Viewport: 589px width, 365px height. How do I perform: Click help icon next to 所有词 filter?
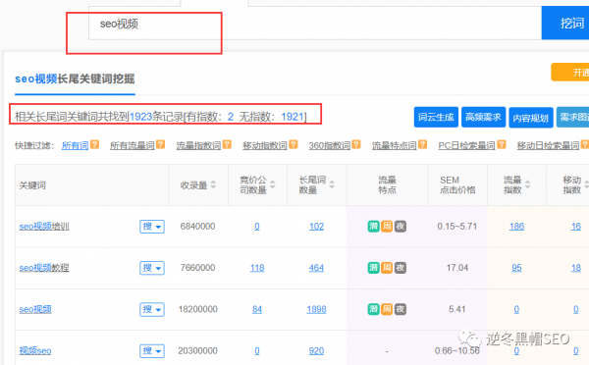coord(94,144)
